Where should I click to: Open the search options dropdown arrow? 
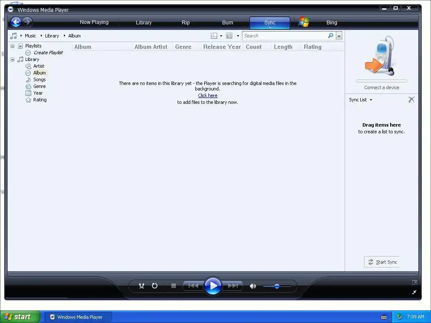[x=339, y=36]
